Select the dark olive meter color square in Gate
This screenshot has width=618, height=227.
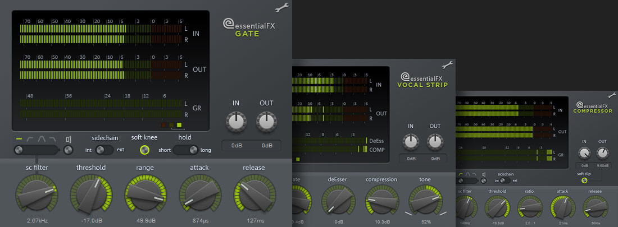click(x=171, y=125)
